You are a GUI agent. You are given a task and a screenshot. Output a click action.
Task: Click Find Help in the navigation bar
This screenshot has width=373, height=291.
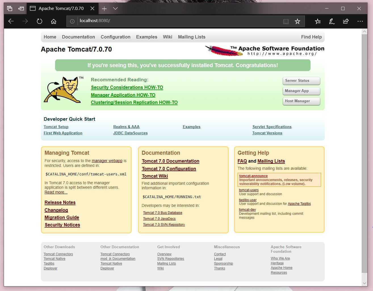tap(311, 37)
